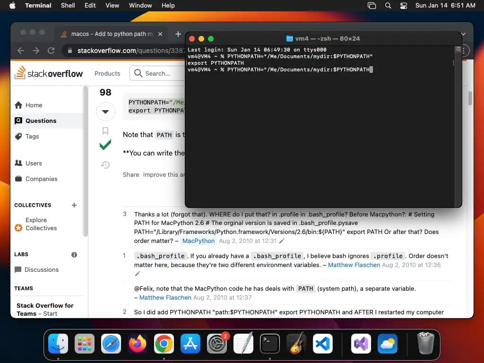484x363 pixels.
Task: Show the answer's activity history
Action: click(x=105, y=165)
